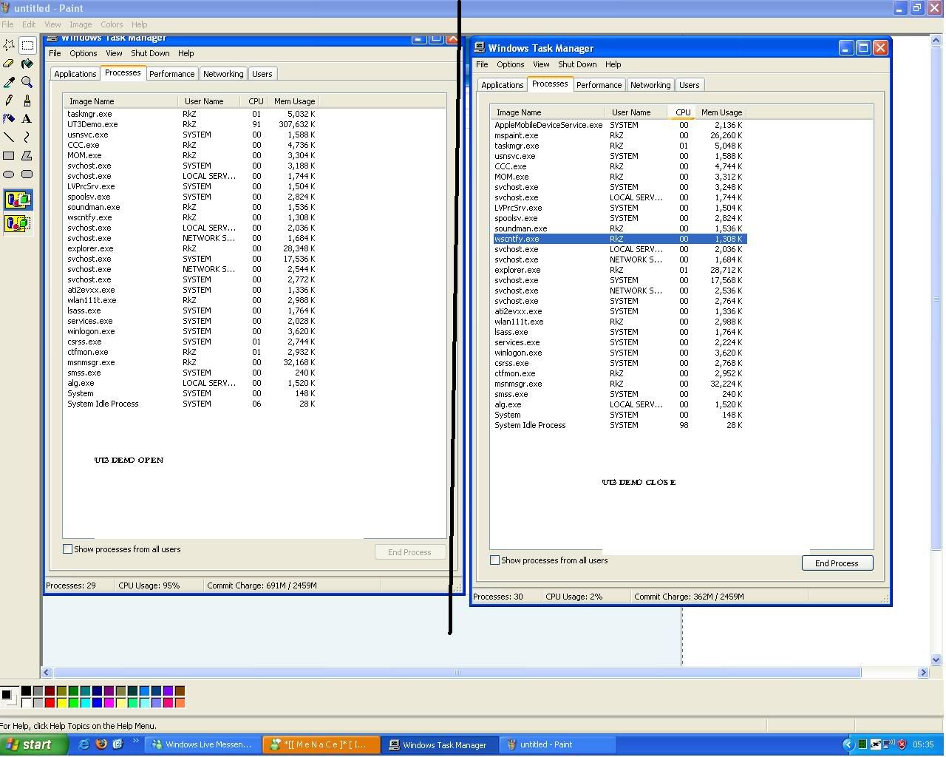Switch to Networking tab in UT3 DEMO CLOSE window

pos(650,85)
